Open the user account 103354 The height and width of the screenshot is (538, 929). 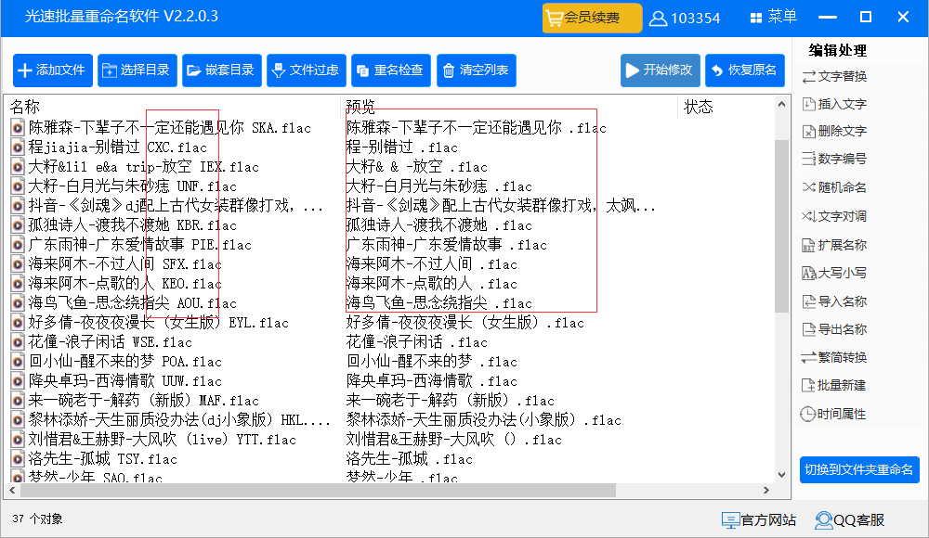pyautogui.click(x=685, y=19)
